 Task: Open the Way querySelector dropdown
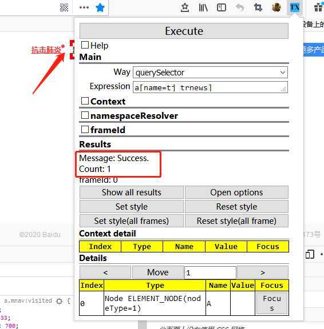(210, 73)
